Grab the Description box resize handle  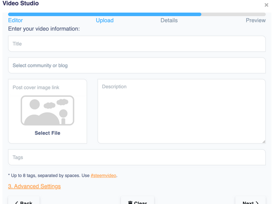tap(263, 141)
